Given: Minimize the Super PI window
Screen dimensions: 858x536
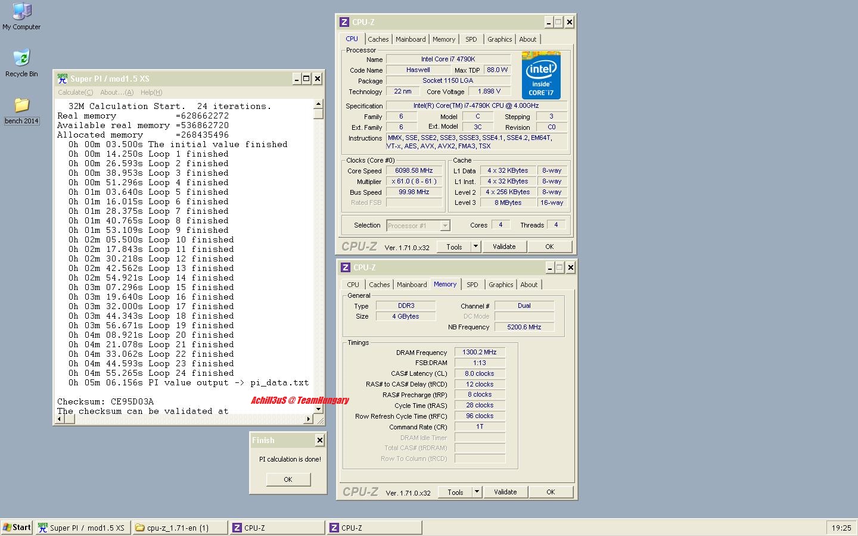Looking at the screenshot, I should click(x=297, y=79).
